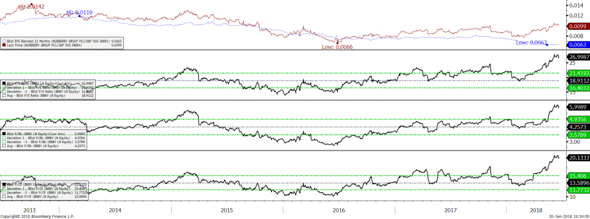
Task: Click the dark red Last Price legend swatch
Action: click(4, 44)
